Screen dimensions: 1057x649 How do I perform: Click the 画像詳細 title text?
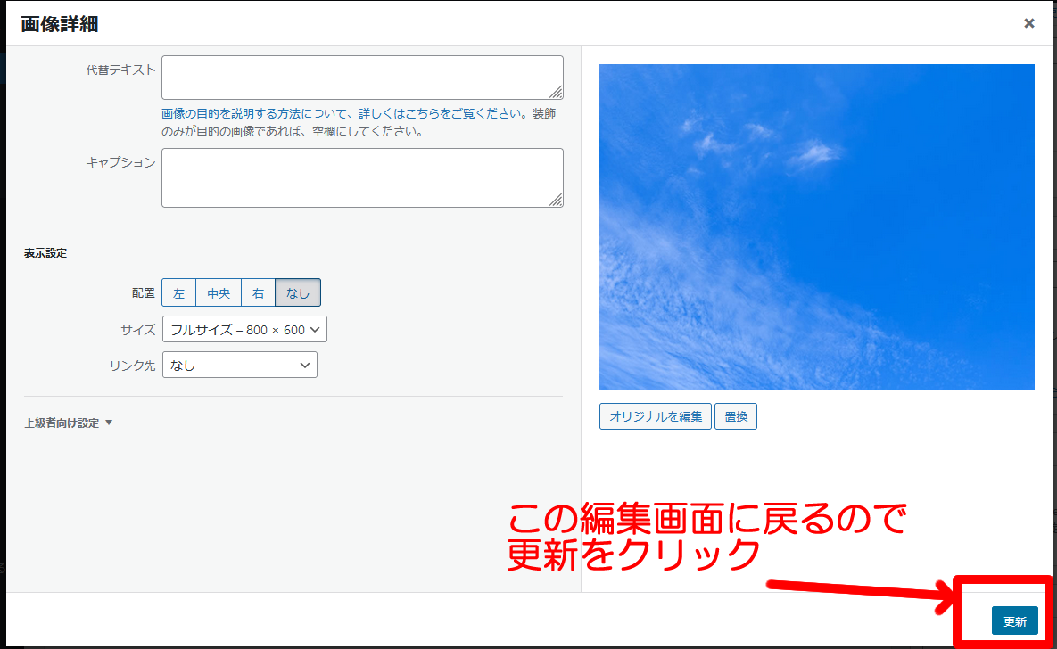point(60,24)
